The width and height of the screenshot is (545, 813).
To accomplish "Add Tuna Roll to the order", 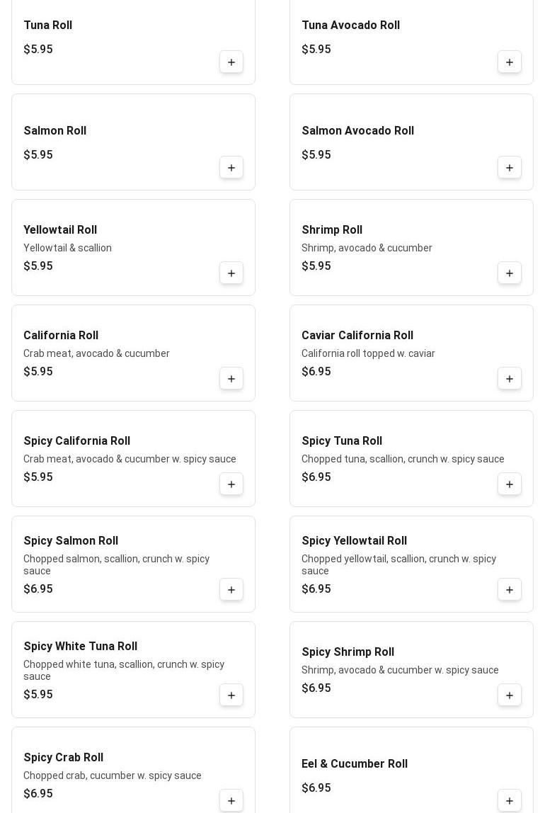I will (x=231, y=62).
